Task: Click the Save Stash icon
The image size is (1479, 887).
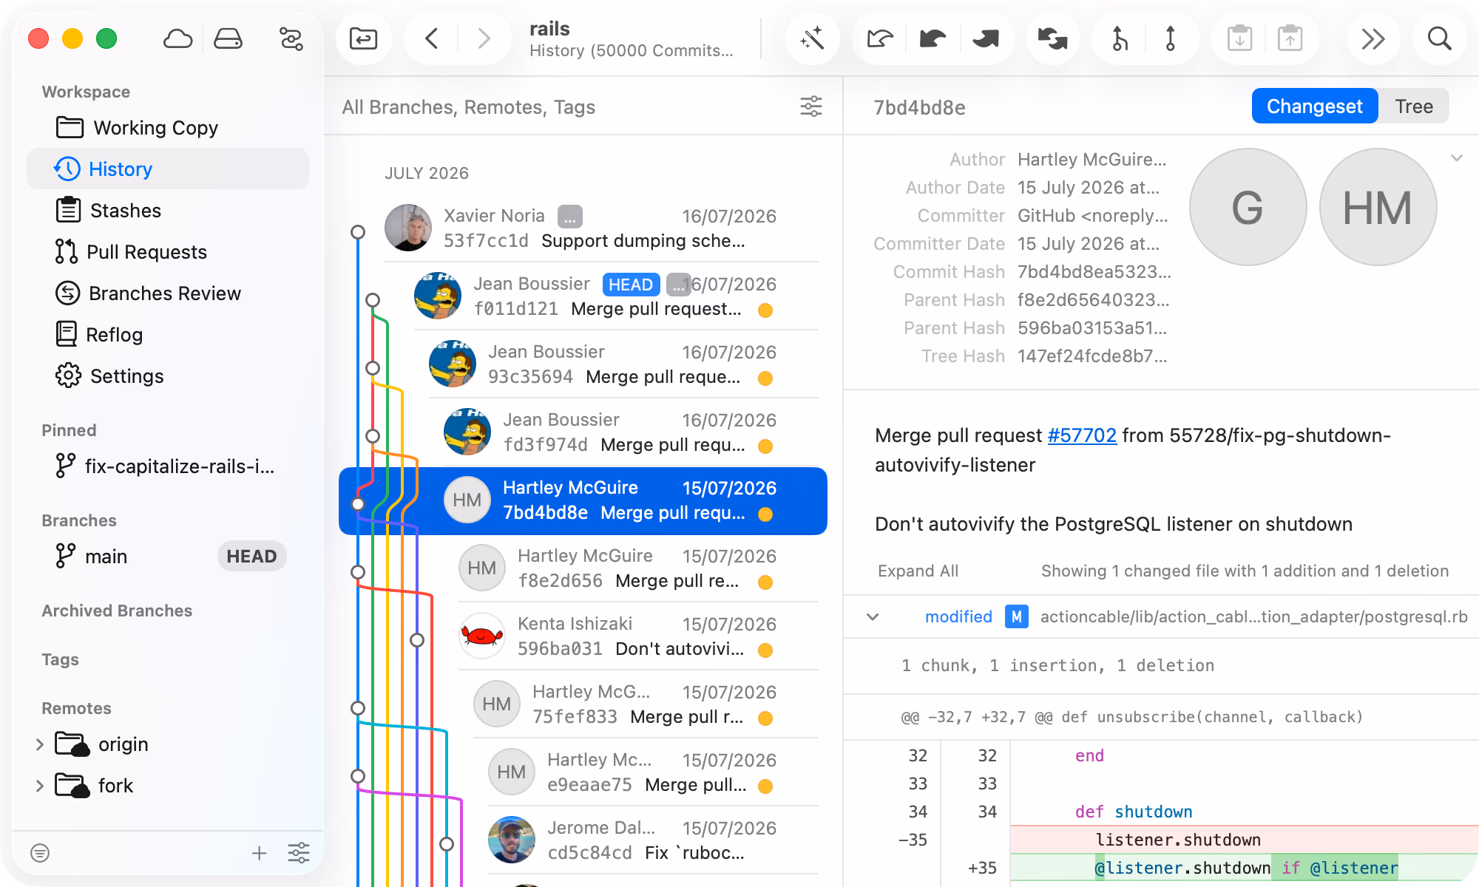Action: point(1239,38)
